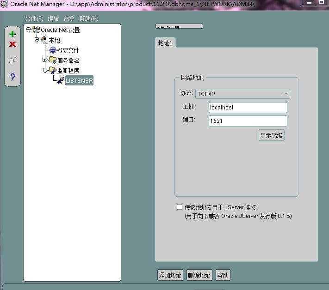Collapse the Oracle Net配置 root node
The image size is (329, 290).
pyautogui.click(x=29, y=30)
